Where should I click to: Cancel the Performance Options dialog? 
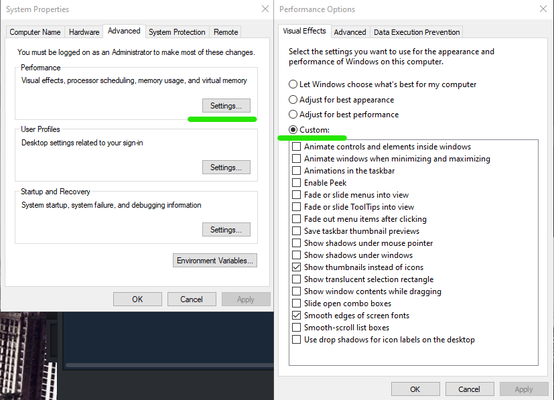pos(469,389)
